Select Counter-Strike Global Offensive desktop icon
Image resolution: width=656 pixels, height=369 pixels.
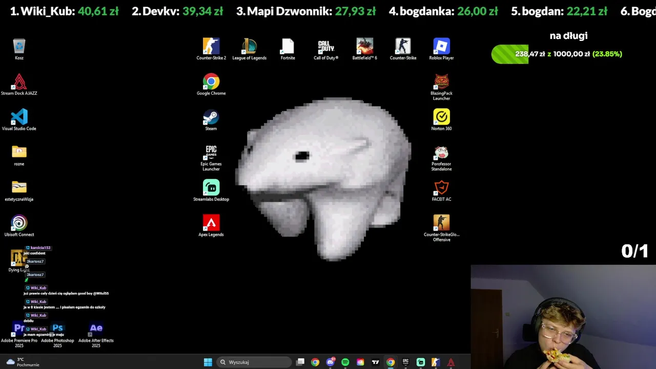[x=441, y=229]
